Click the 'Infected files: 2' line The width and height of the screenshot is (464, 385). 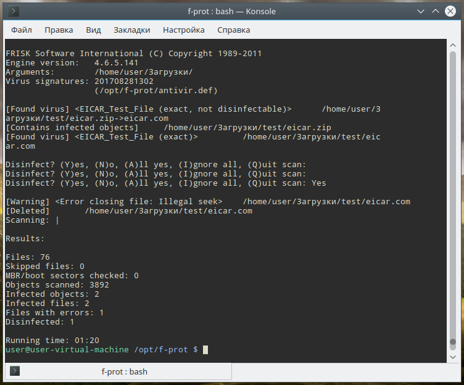pyautogui.click(x=48, y=304)
